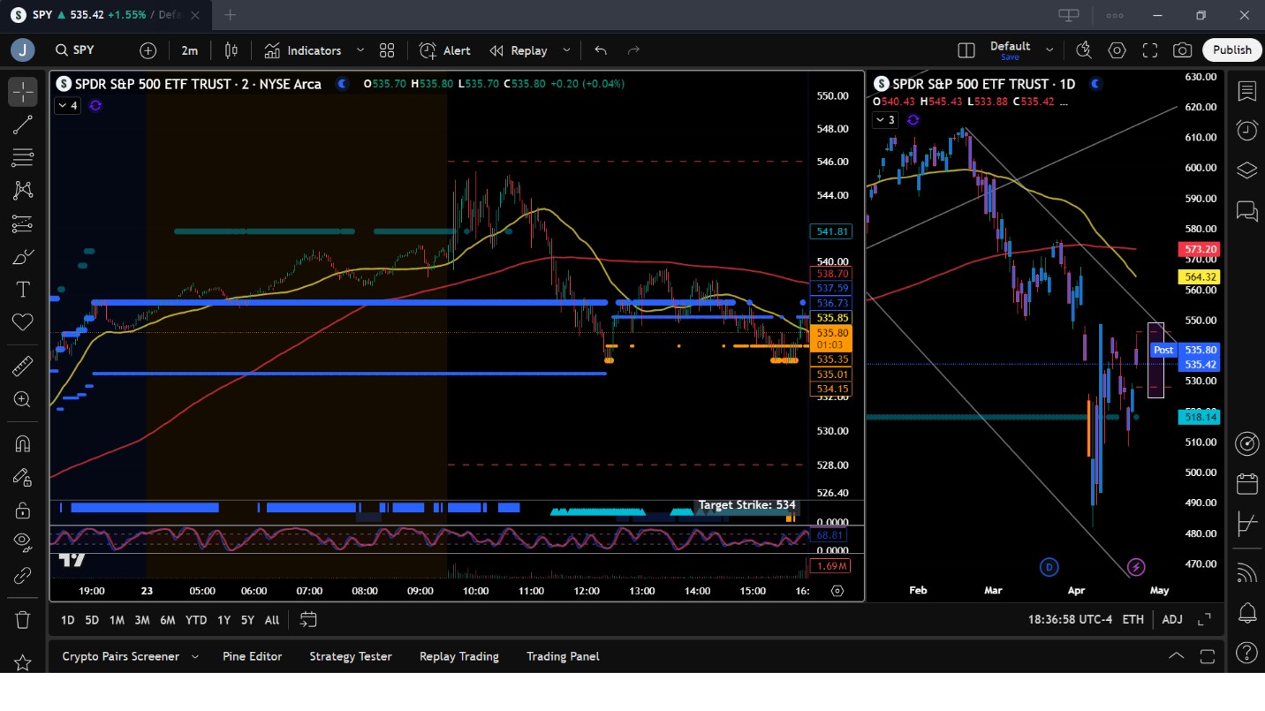The height and width of the screenshot is (711, 1265).
Task: Select the brush drawing tool
Action: coord(23,257)
